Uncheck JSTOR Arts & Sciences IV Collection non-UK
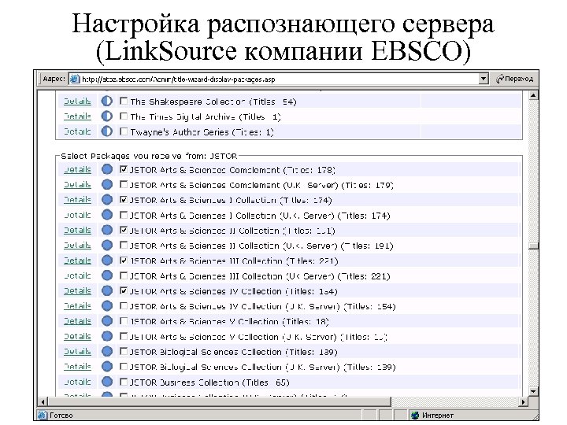This screenshot has height=425, width=567. tap(124, 290)
